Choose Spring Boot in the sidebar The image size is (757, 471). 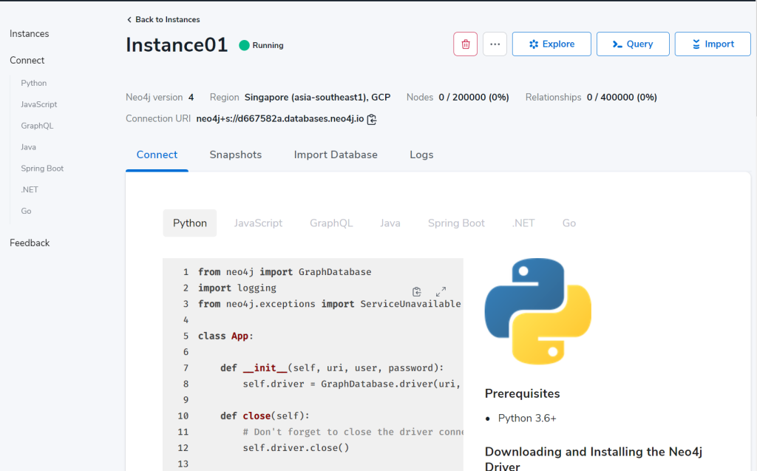coord(42,168)
